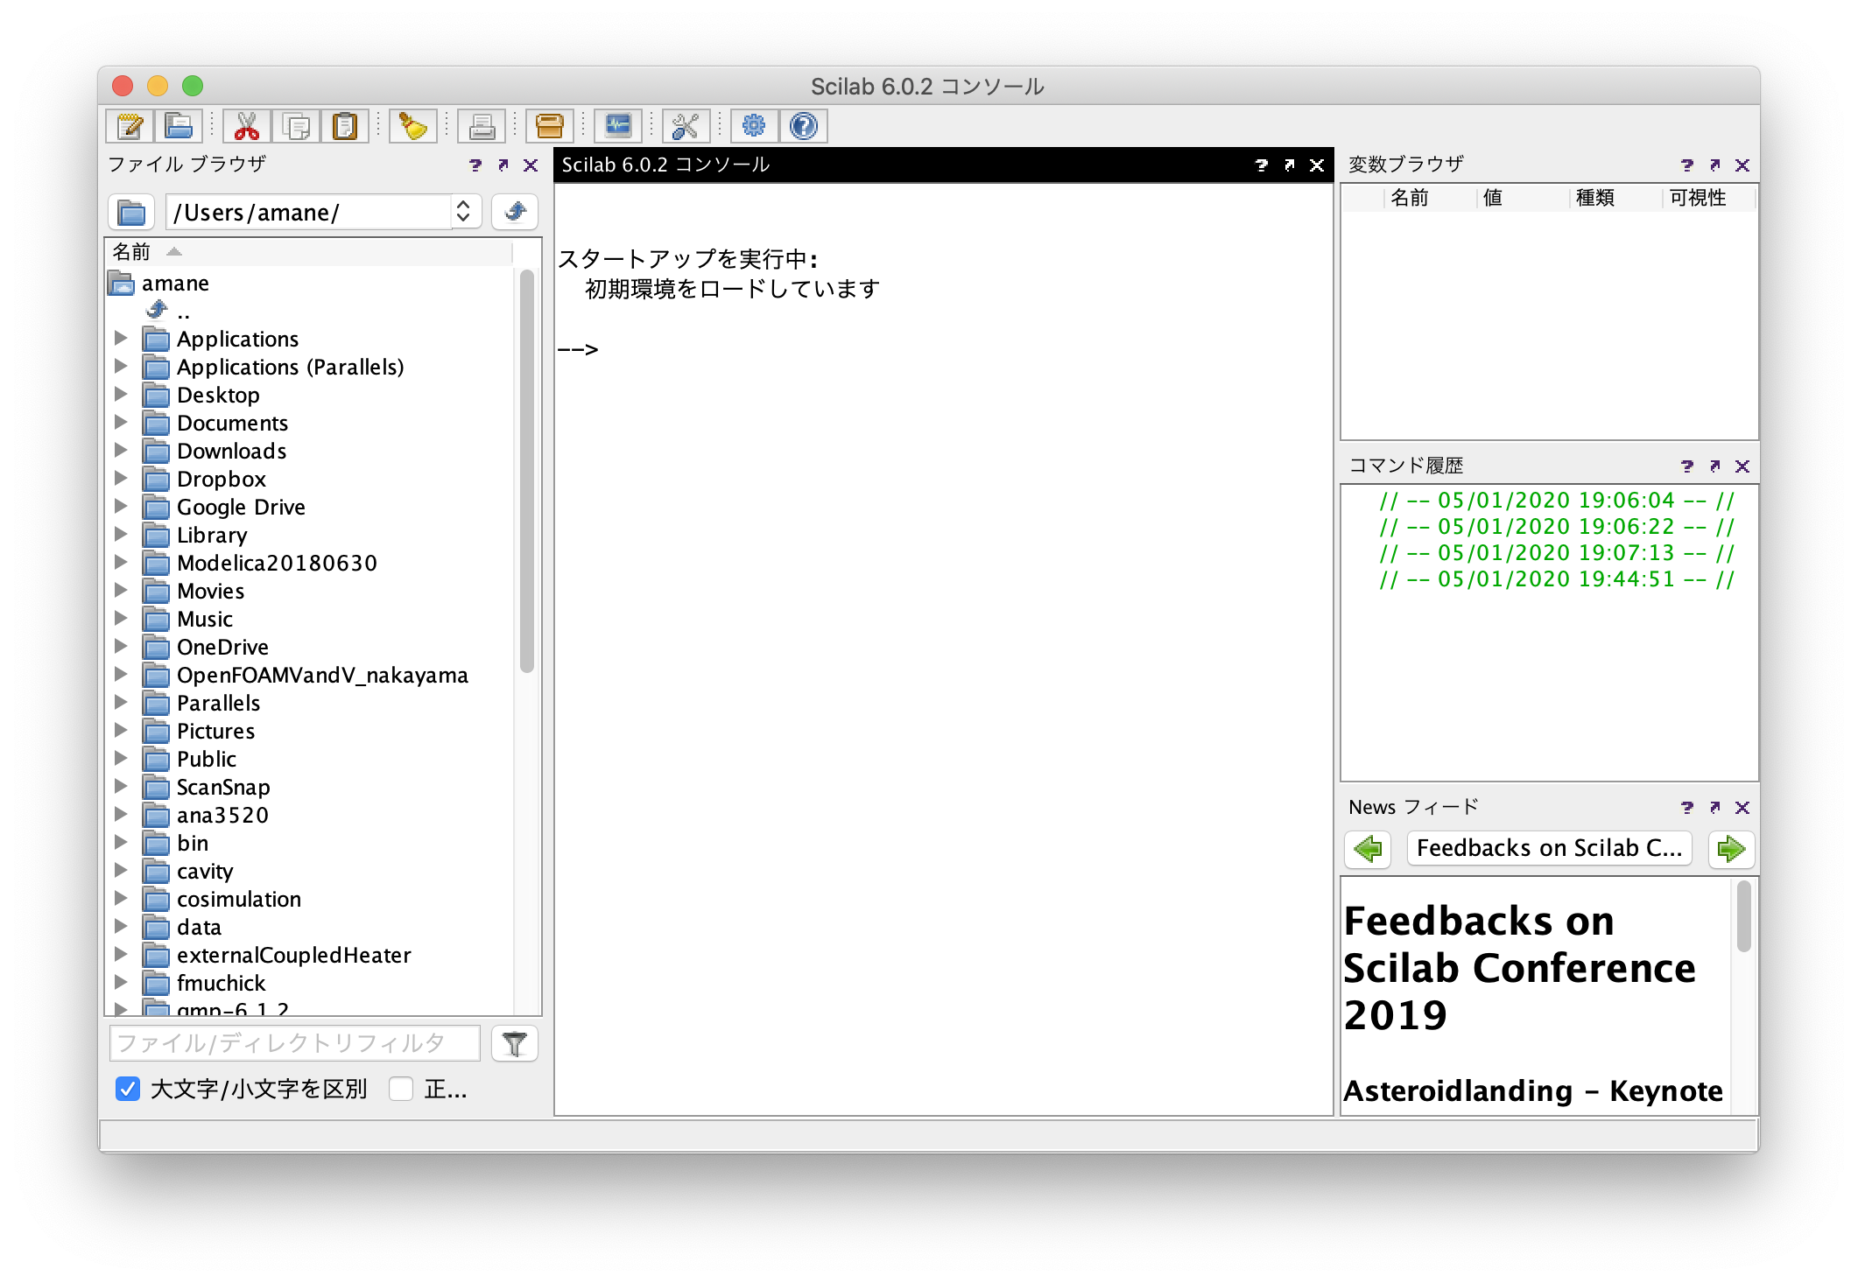Click the paste clipboard icon
This screenshot has width=1858, height=1283.
pyautogui.click(x=345, y=126)
